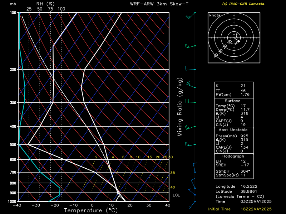The height and width of the screenshot is (214, 286).
Task: Click the '500' pressure level label
Action: click(x=13, y=145)
